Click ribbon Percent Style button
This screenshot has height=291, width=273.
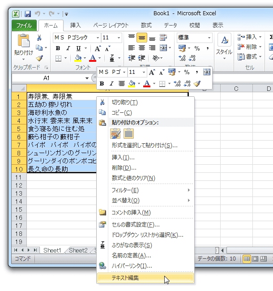[x=197, y=48]
